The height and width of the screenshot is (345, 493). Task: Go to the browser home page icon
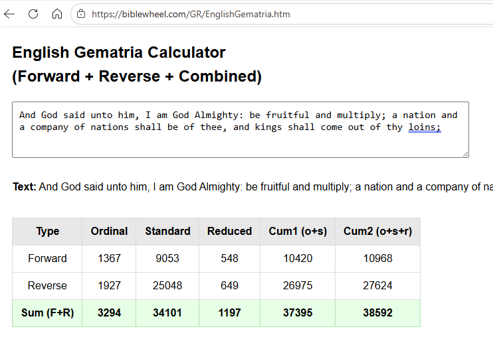click(x=57, y=14)
